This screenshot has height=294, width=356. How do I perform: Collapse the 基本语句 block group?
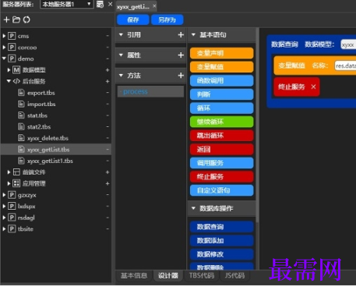pyautogui.click(x=193, y=34)
